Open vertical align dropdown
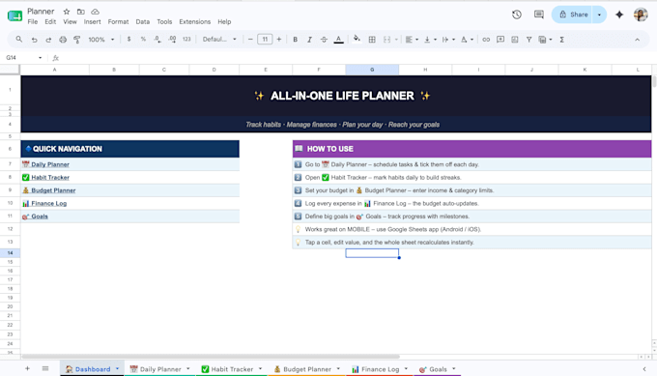The image size is (657, 376). tap(430, 40)
